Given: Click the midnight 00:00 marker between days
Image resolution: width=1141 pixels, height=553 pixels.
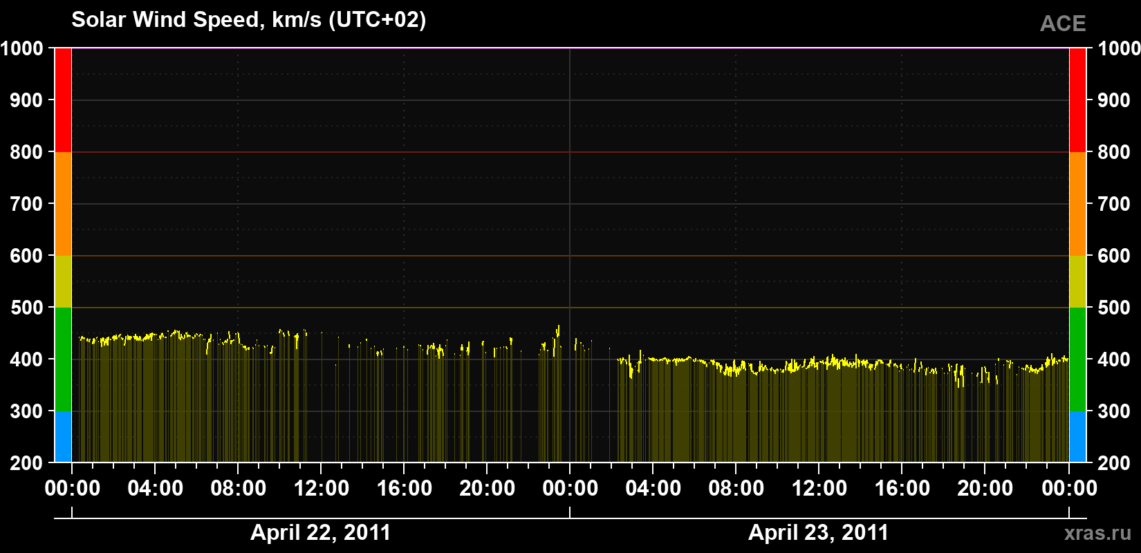Looking at the screenshot, I should (570, 488).
